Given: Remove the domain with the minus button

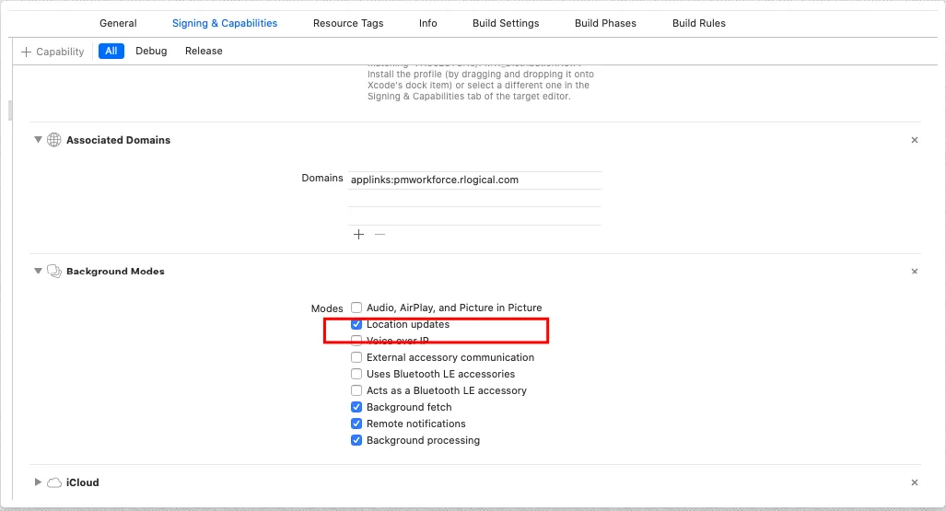Looking at the screenshot, I should [x=380, y=235].
